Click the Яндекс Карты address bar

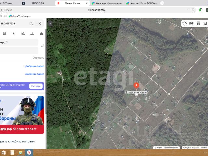97,10
